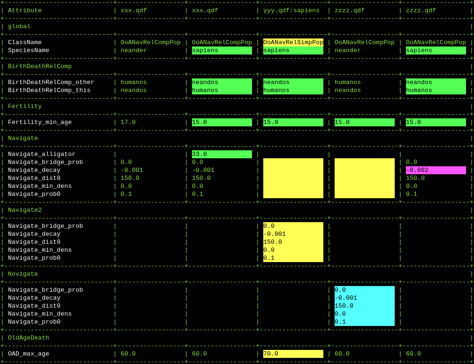
Task: Click the Novigate section heading
Action: click(23, 274)
